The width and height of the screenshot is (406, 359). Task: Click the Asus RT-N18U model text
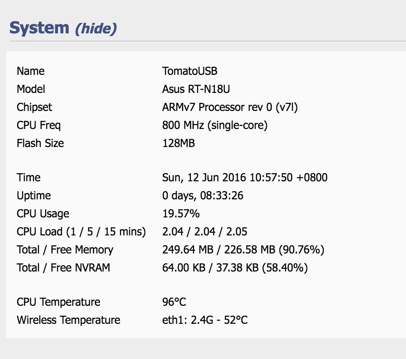coord(199,89)
